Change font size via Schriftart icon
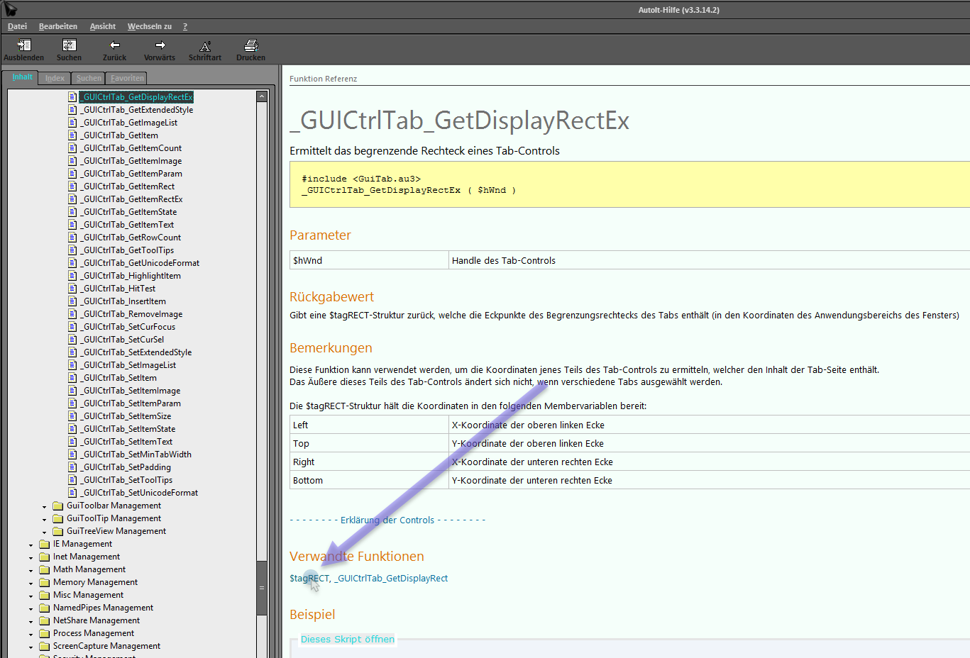The width and height of the screenshot is (970, 658). pyautogui.click(x=205, y=46)
